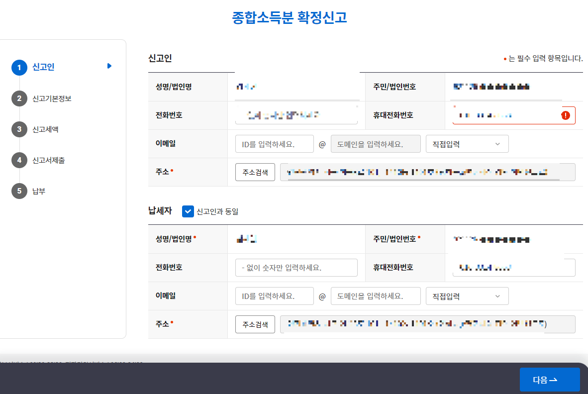Click 주소검색 button in 신고인 section
588x394 pixels.
[255, 172]
